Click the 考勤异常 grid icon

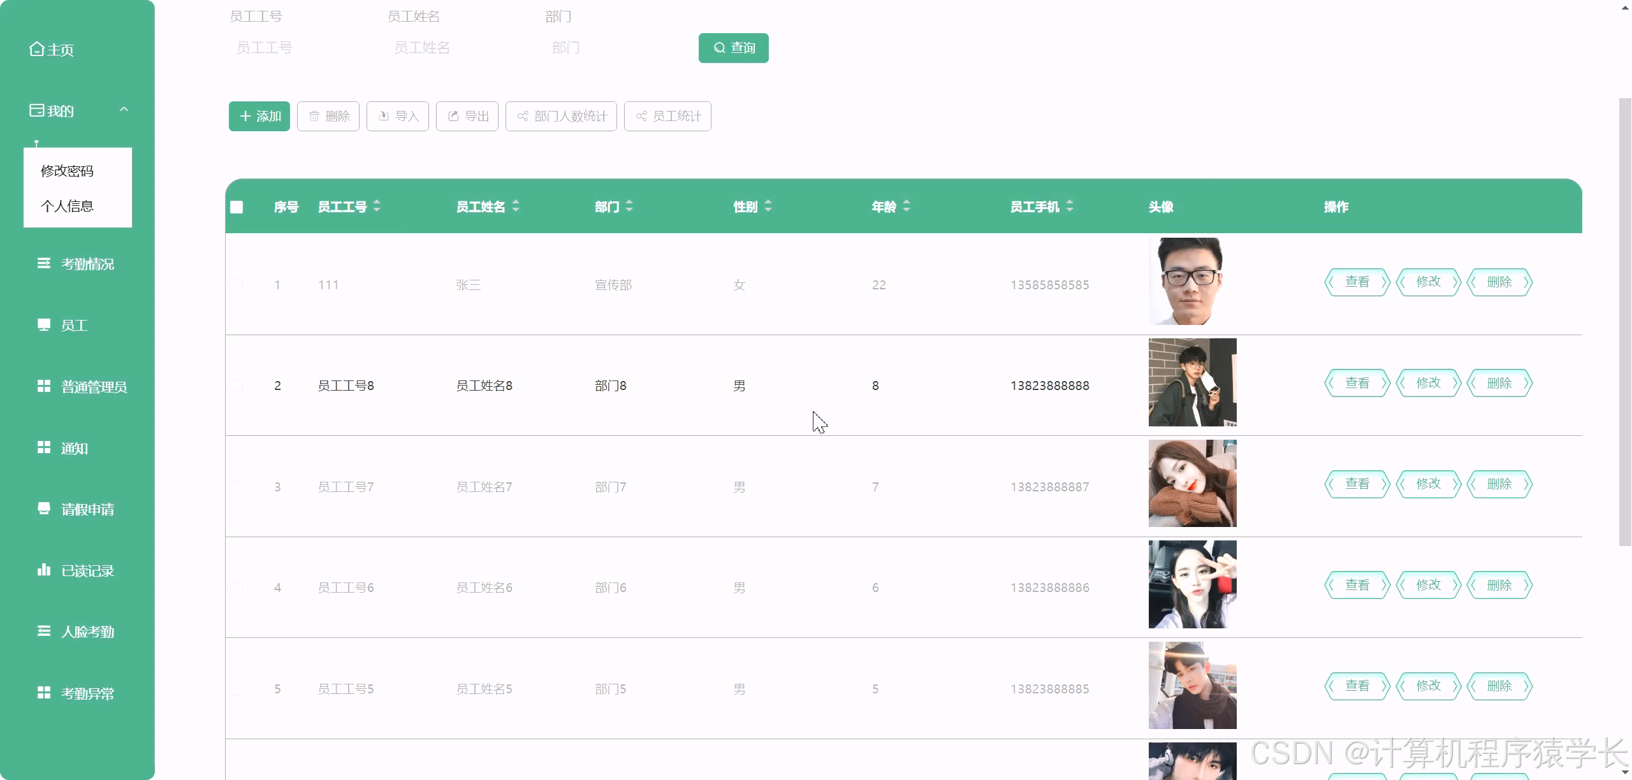pyautogui.click(x=43, y=693)
